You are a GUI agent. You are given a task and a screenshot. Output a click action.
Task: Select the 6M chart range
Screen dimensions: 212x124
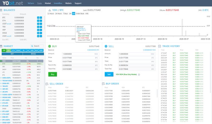[x=74, y=14]
